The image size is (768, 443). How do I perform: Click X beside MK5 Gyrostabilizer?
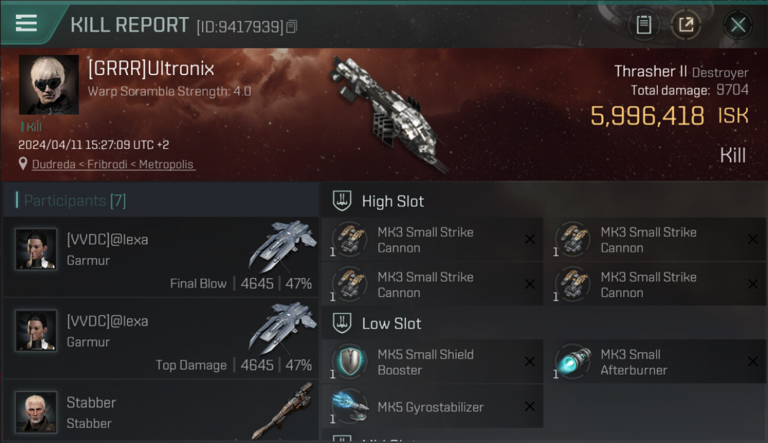[x=530, y=406]
